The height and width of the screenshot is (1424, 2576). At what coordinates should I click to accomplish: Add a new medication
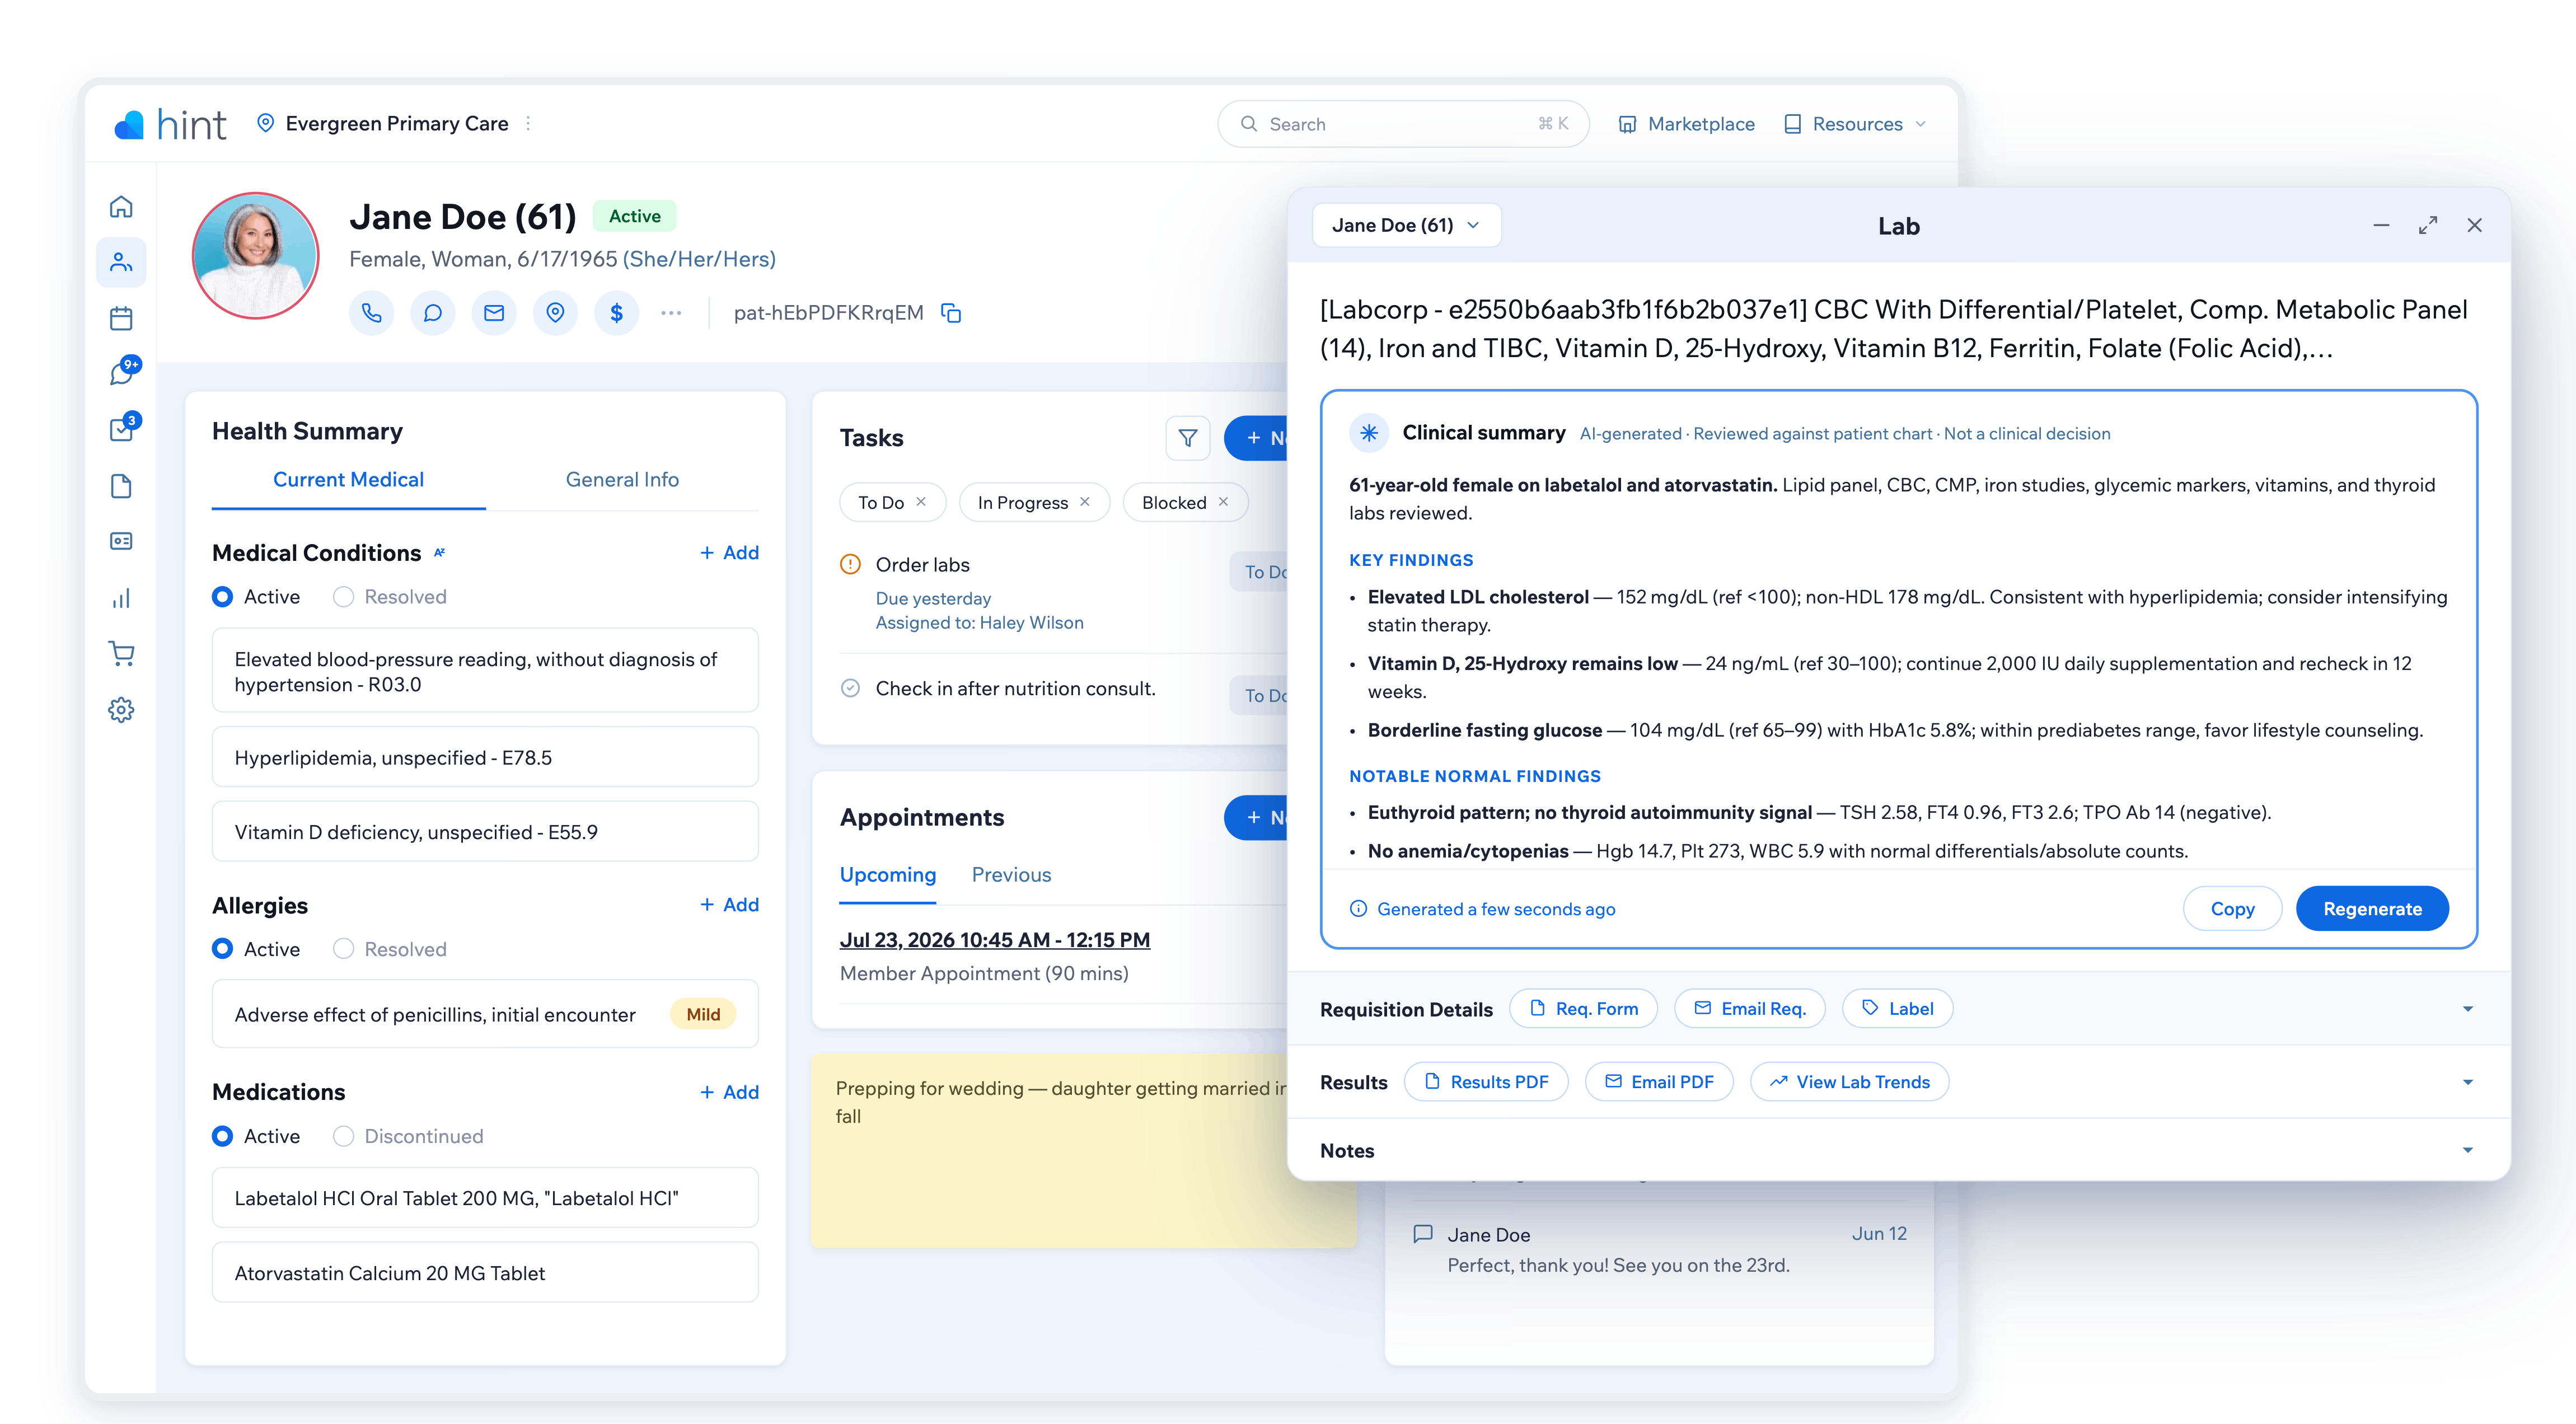coord(729,1092)
